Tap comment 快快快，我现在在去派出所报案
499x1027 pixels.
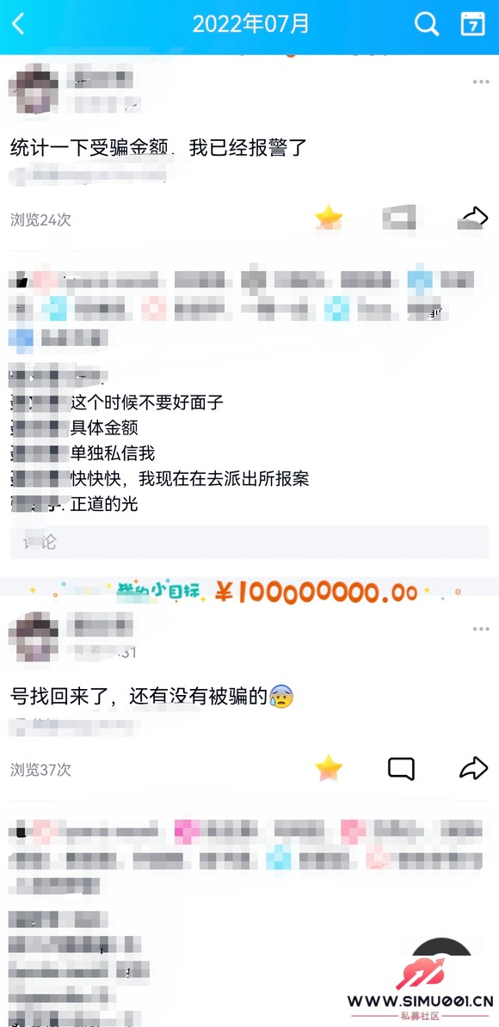(x=190, y=479)
